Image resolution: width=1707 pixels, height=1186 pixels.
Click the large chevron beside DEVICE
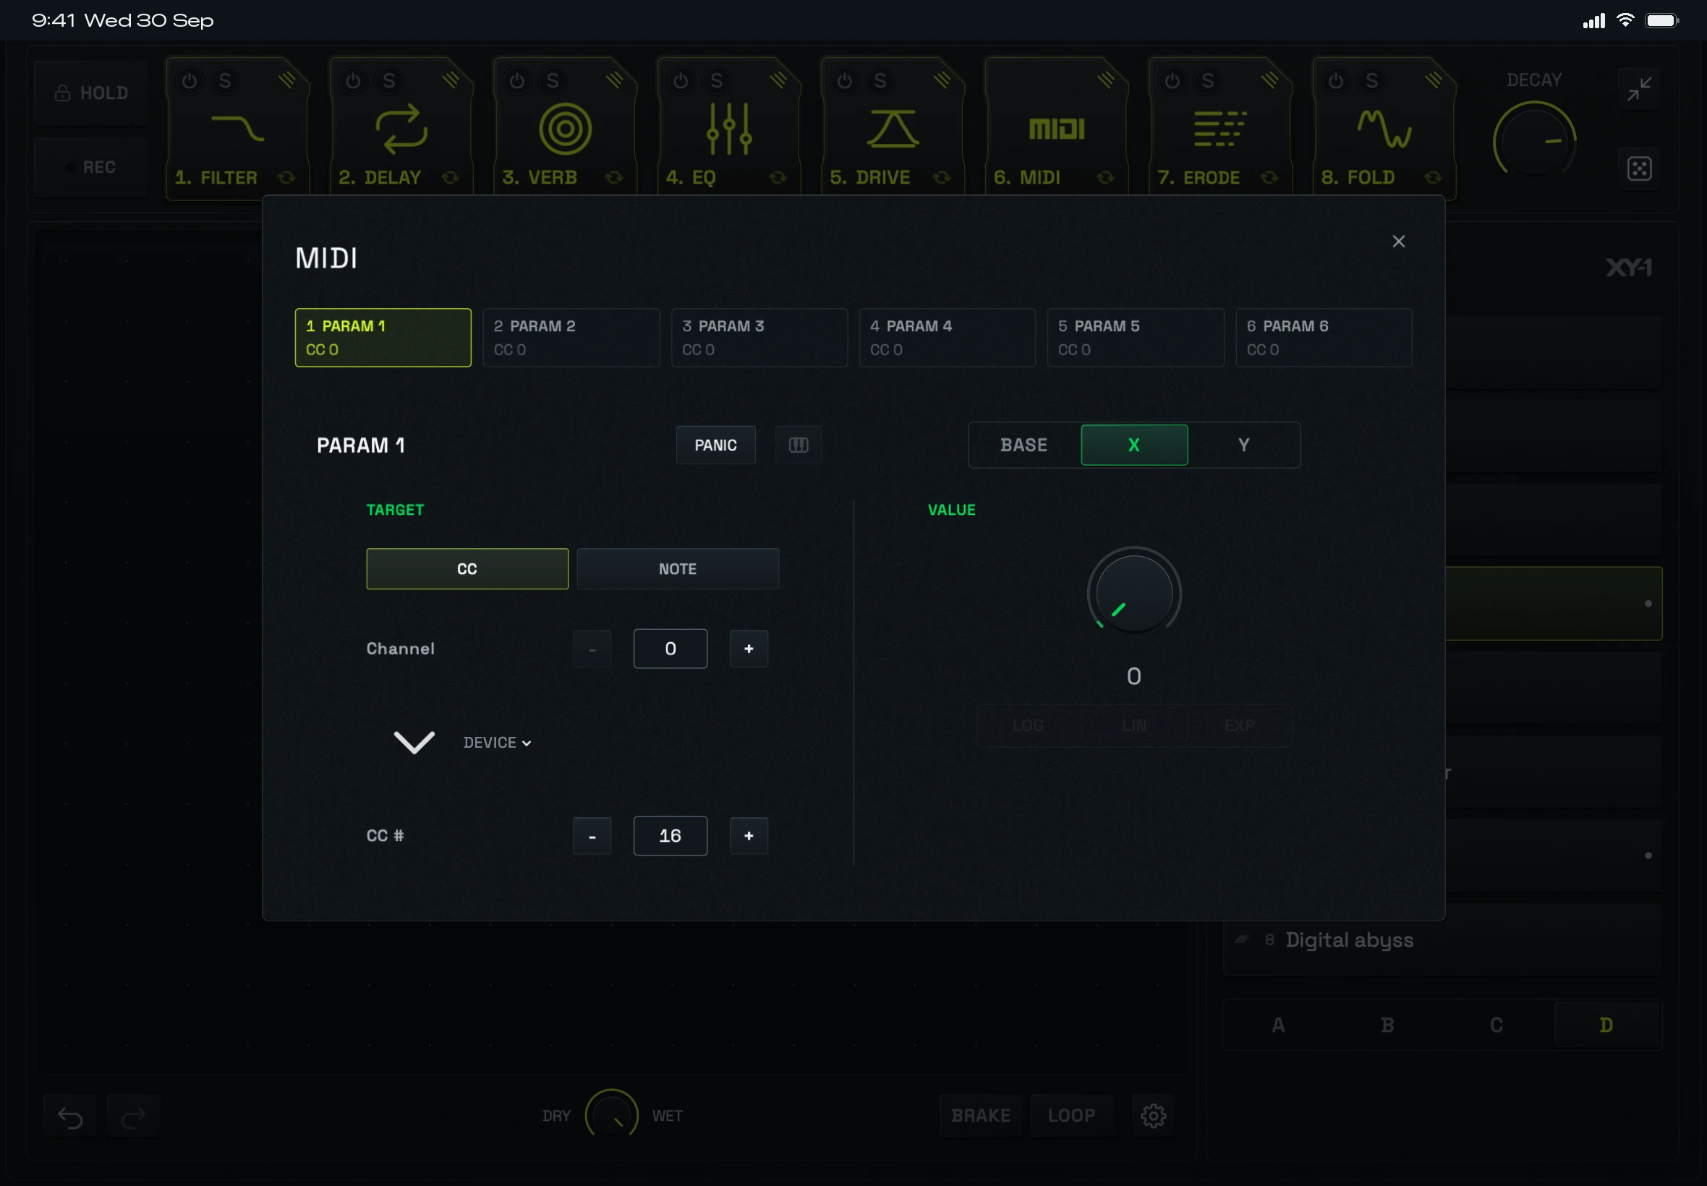coord(414,743)
